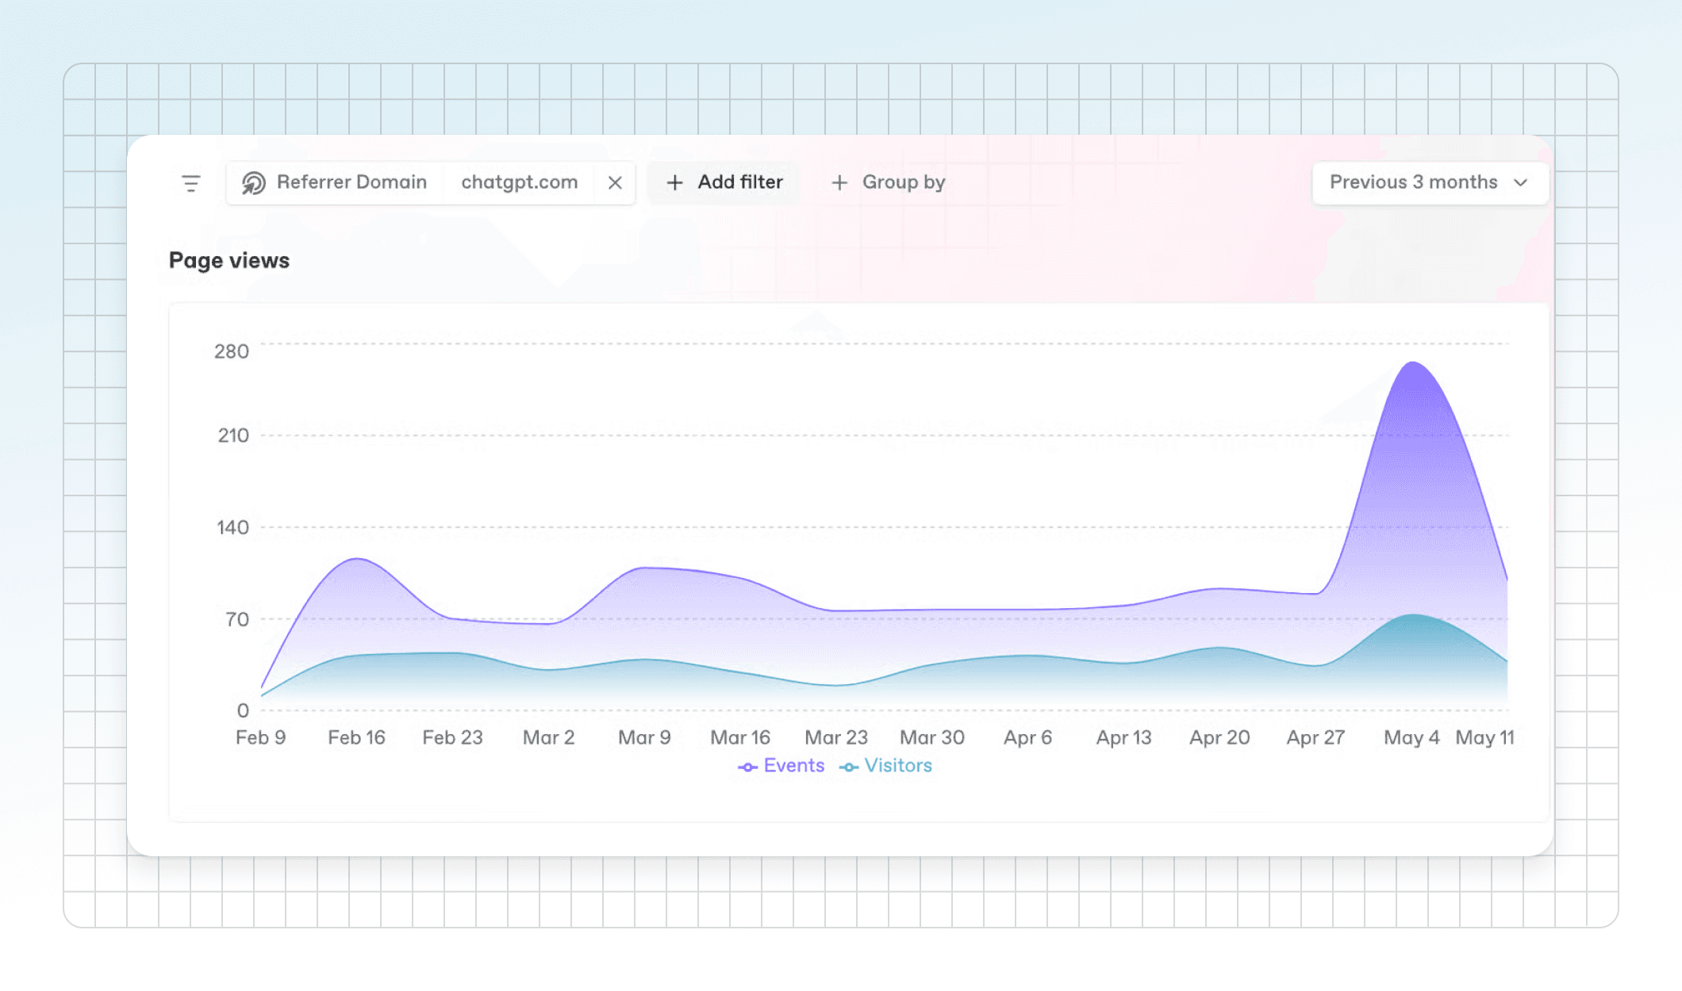Toggle the Visitors series in legend
Image resolution: width=1682 pixels, height=991 pixels.
[x=885, y=766]
